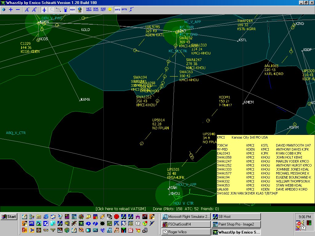Image resolution: width=315 pixels, height=236 pixels.
Task: Click KMEM airport label on map
Action: pyautogui.click(x=249, y=102)
